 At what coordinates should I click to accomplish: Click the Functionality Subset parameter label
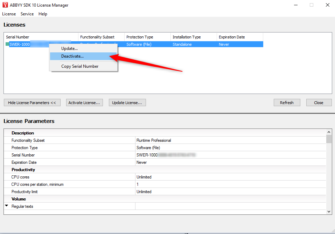(28, 140)
